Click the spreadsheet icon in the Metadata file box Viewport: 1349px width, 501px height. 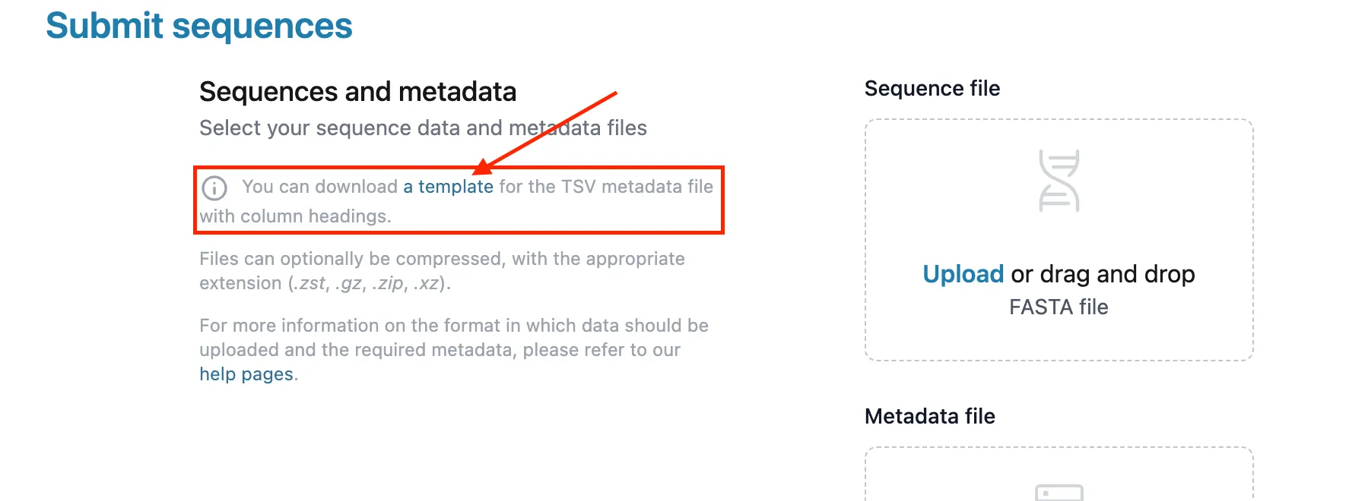coord(1059,492)
